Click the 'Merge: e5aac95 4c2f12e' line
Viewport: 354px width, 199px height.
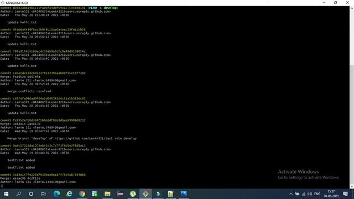20,178
